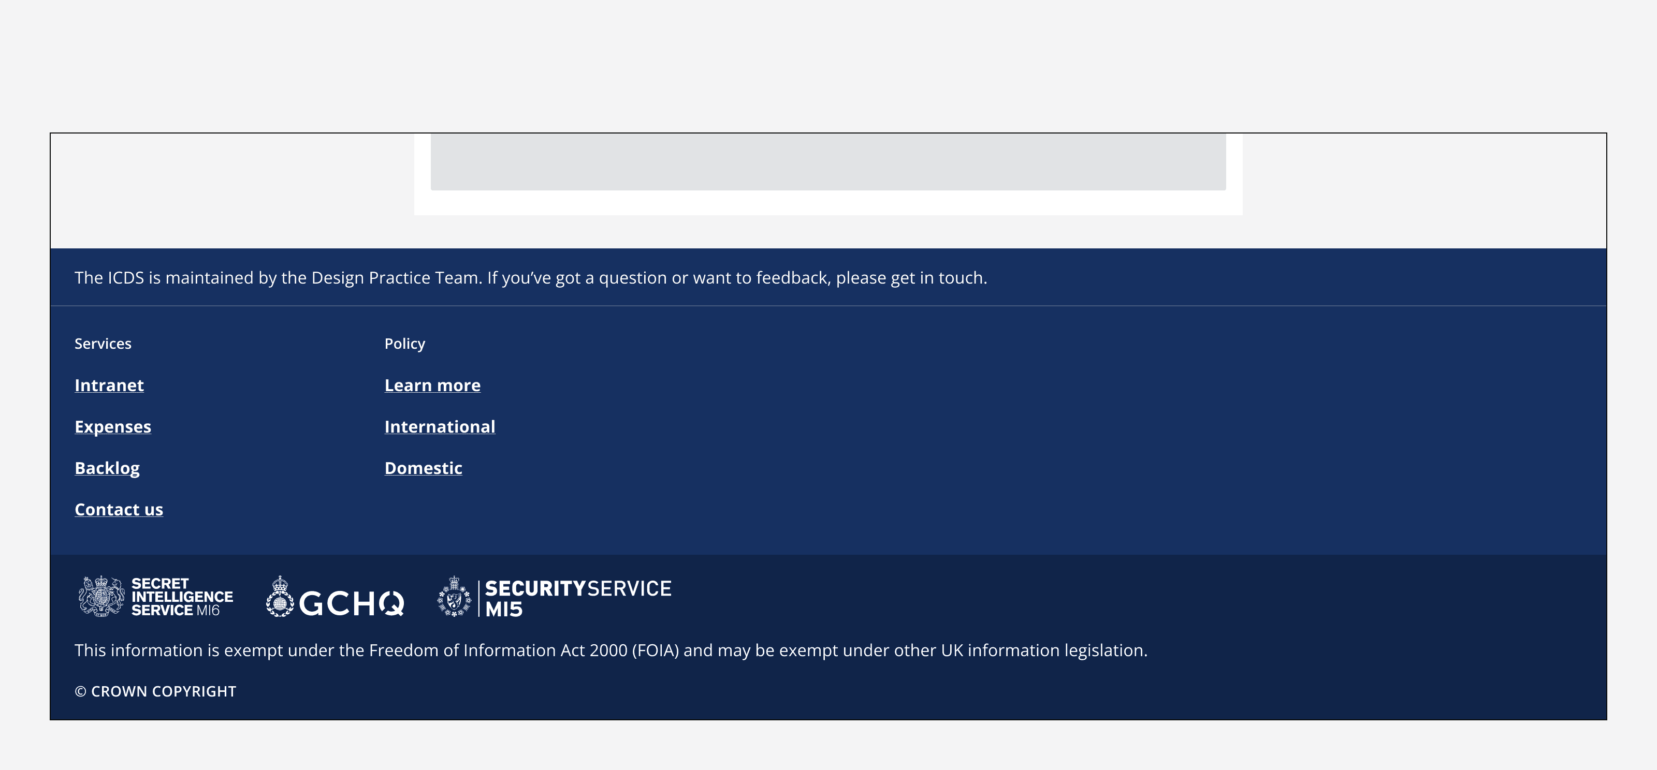This screenshot has height=770, width=1657.
Task: Go to the Backlog link
Action: (x=107, y=468)
